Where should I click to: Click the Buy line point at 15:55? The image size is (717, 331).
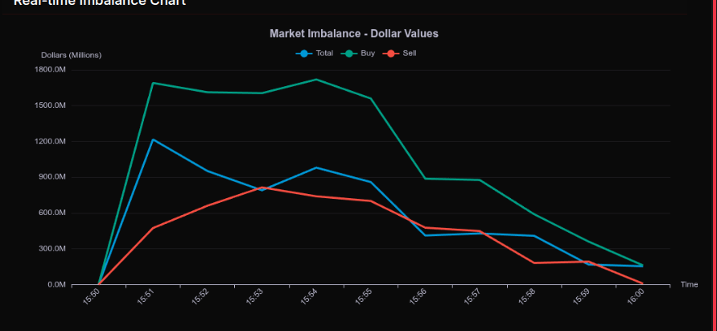pyautogui.click(x=371, y=98)
